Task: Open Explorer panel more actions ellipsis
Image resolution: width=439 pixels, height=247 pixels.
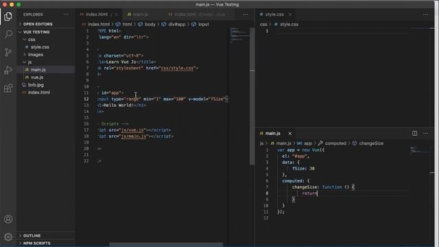Action: (66, 14)
